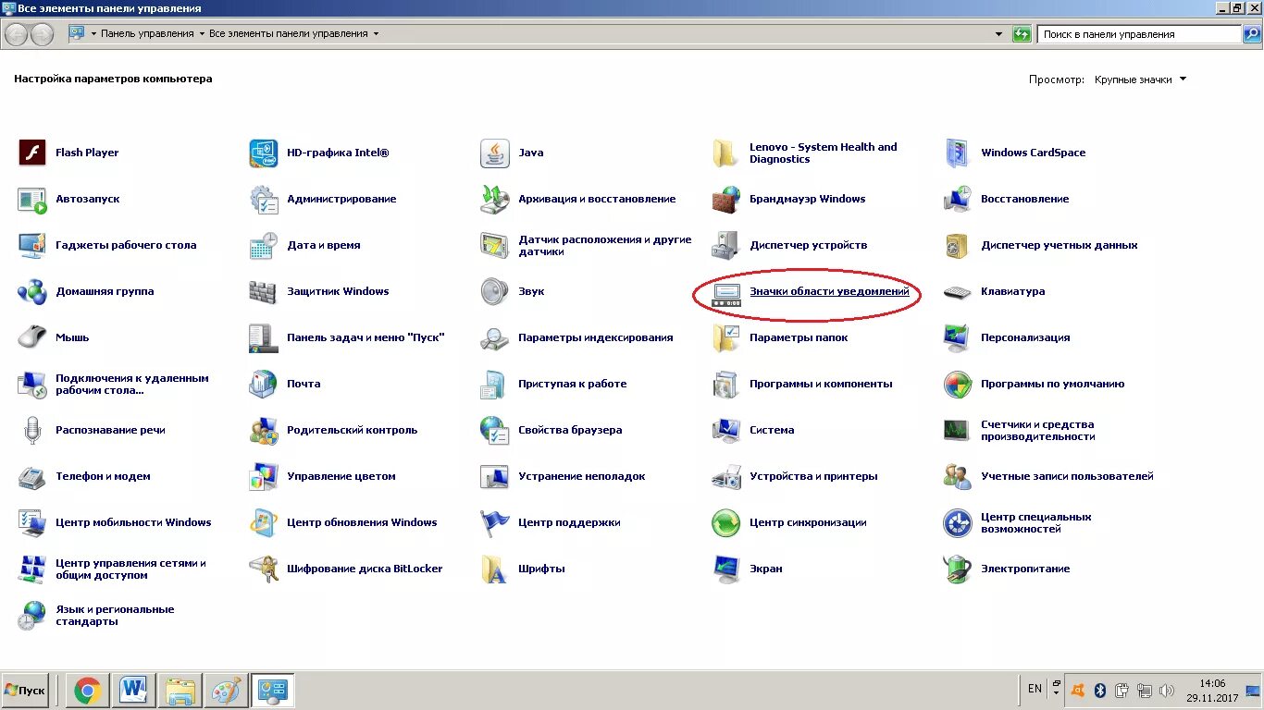This screenshot has width=1264, height=710.
Task: Open Word from the taskbar
Action: pos(134,691)
